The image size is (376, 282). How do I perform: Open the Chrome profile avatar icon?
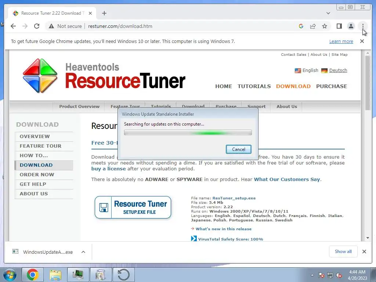coord(351,26)
